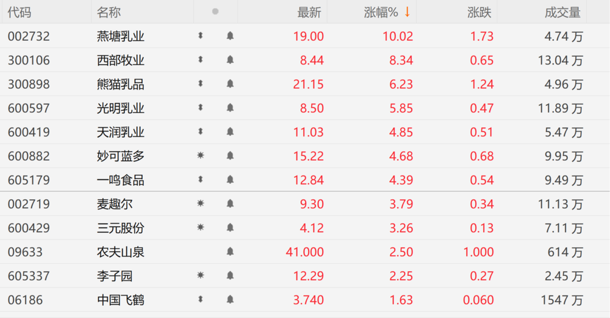This screenshot has width=610, height=318.
Task: Click the alert bell for 燕塘乳业
Action: point(230,36)
